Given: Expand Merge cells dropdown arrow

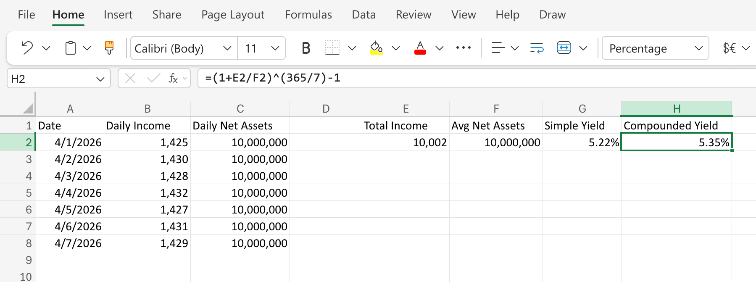Looking at the screenshot, I should click(583, 48).
